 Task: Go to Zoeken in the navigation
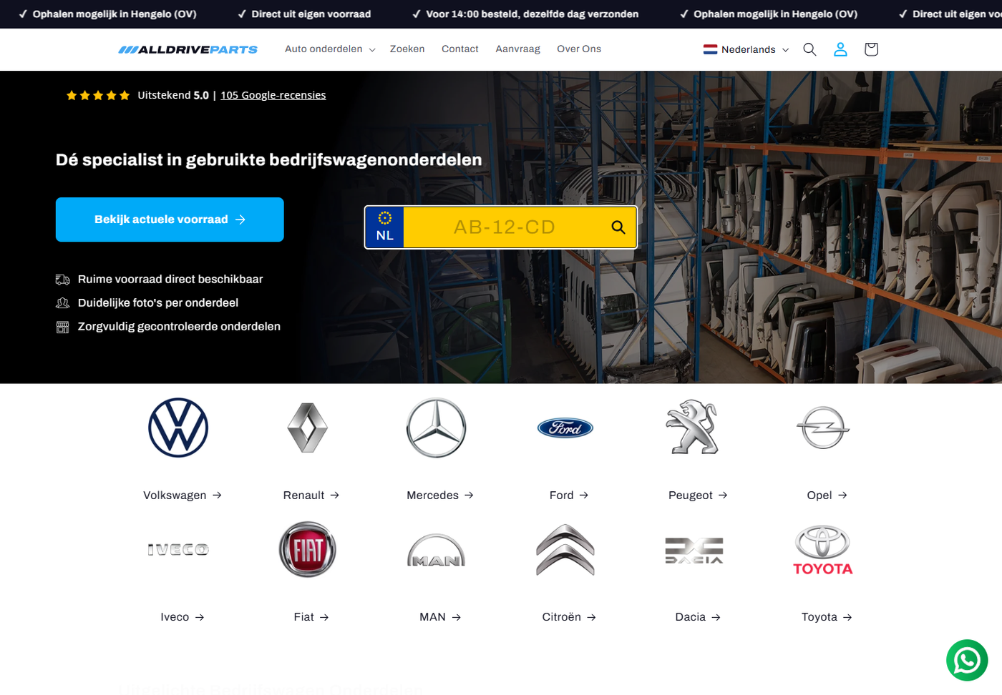[407, 49]
